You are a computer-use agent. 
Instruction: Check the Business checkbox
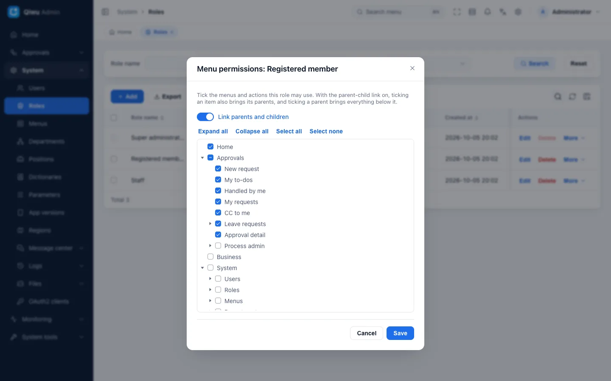(x=210, y=257)
